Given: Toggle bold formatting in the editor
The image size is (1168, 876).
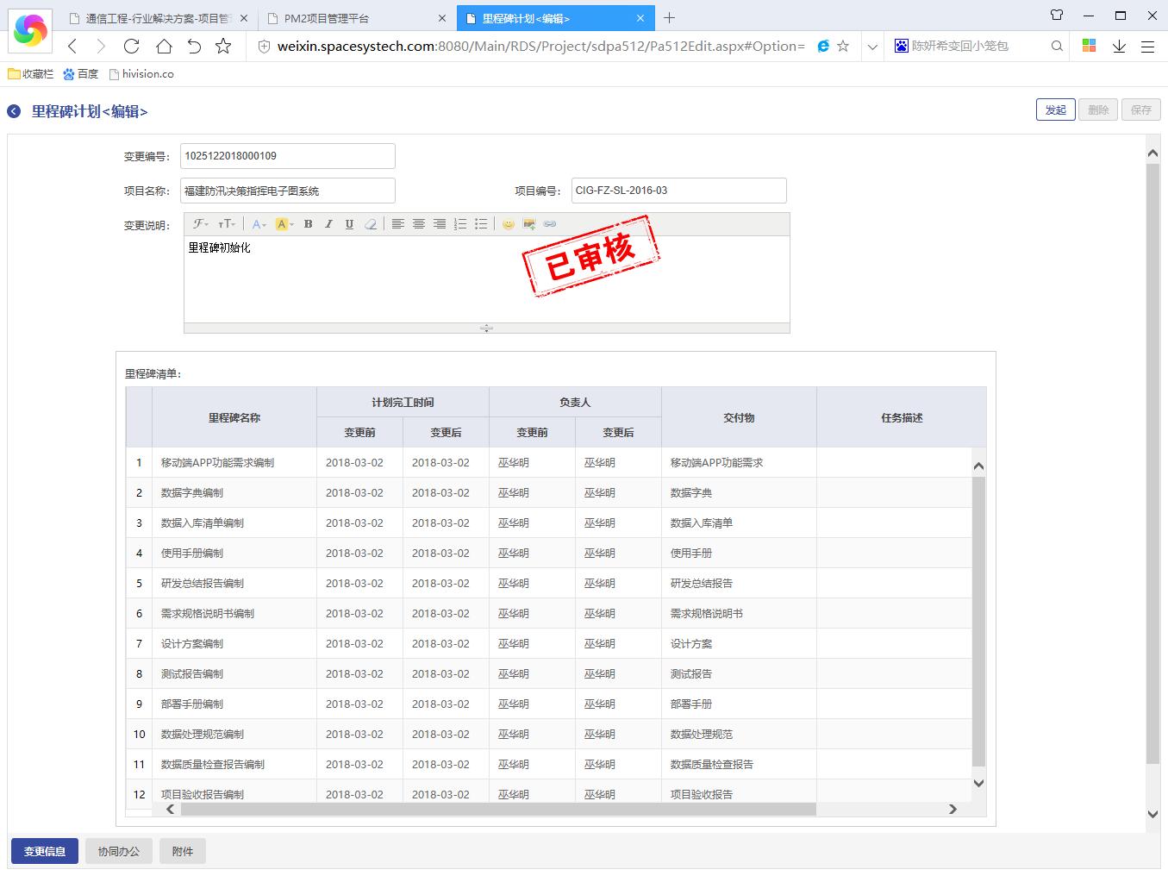Looking at the screenshot, I should (x=308, y=224).
